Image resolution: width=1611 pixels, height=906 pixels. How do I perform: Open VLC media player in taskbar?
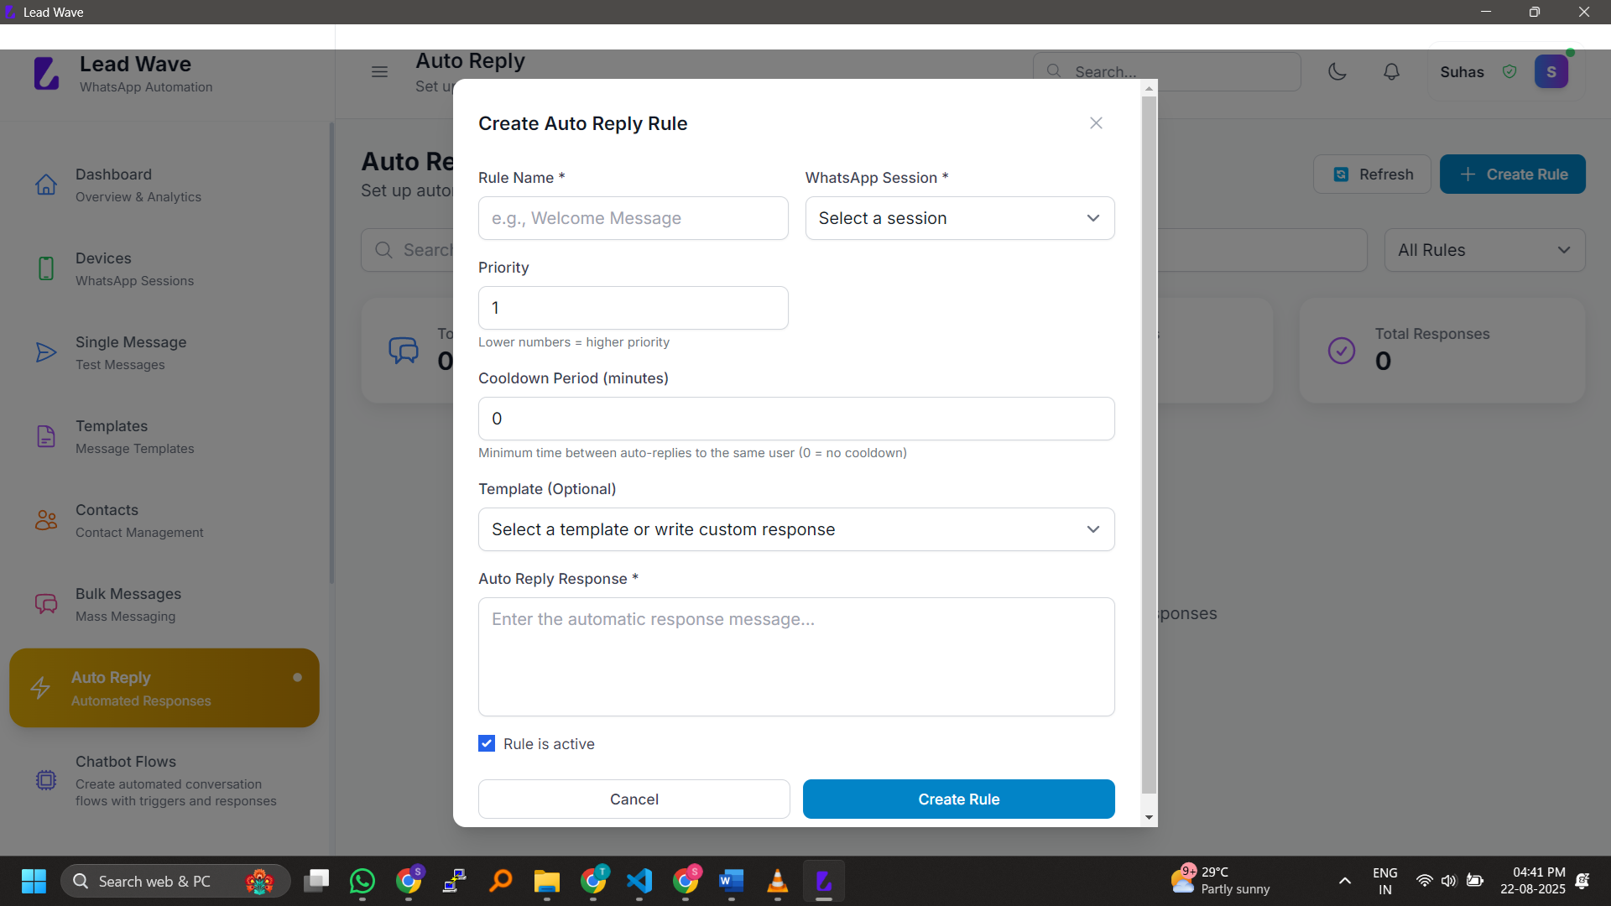(x=777, y=881)
